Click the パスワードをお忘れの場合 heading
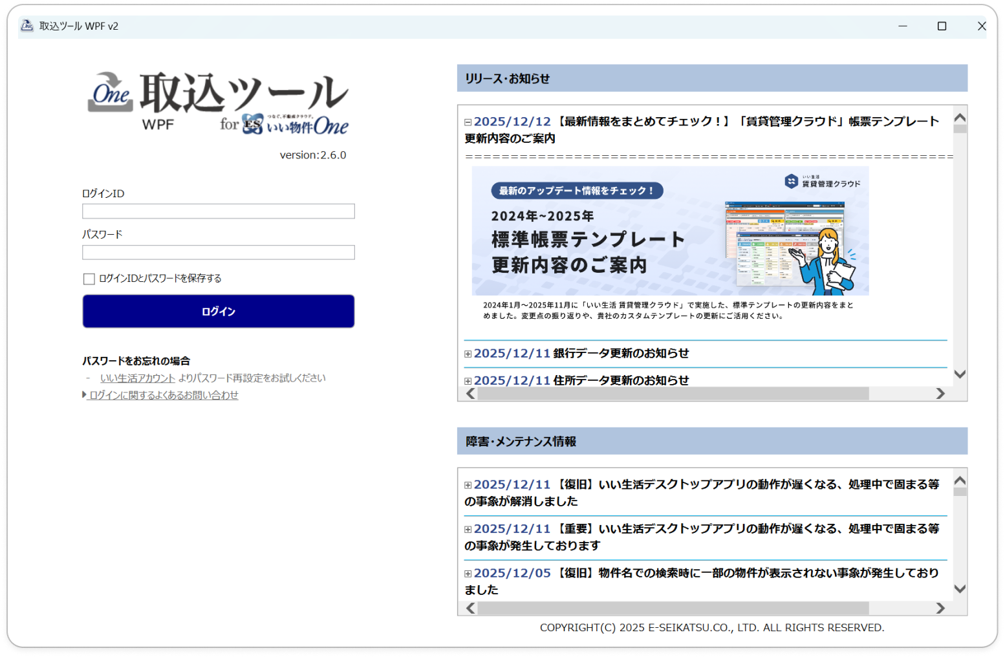This screenshot has width=1005, height=657. (136, 361)
